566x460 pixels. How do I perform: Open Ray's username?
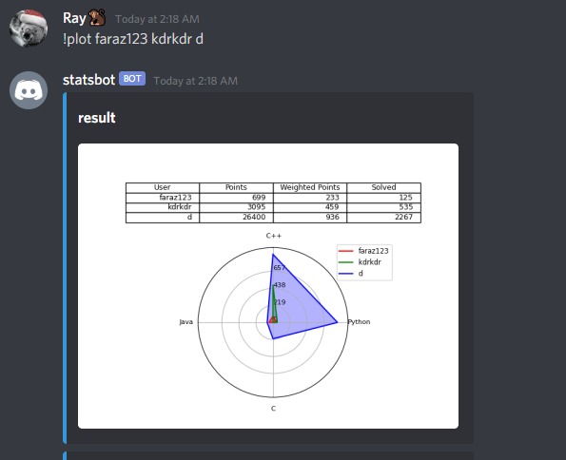[x=74, y=18]
